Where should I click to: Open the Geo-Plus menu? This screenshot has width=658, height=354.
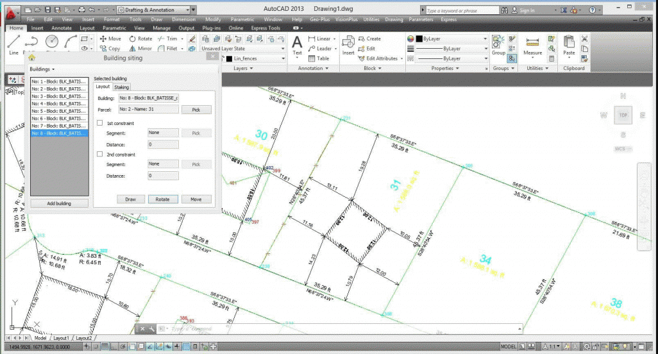[x=320, y=19]
